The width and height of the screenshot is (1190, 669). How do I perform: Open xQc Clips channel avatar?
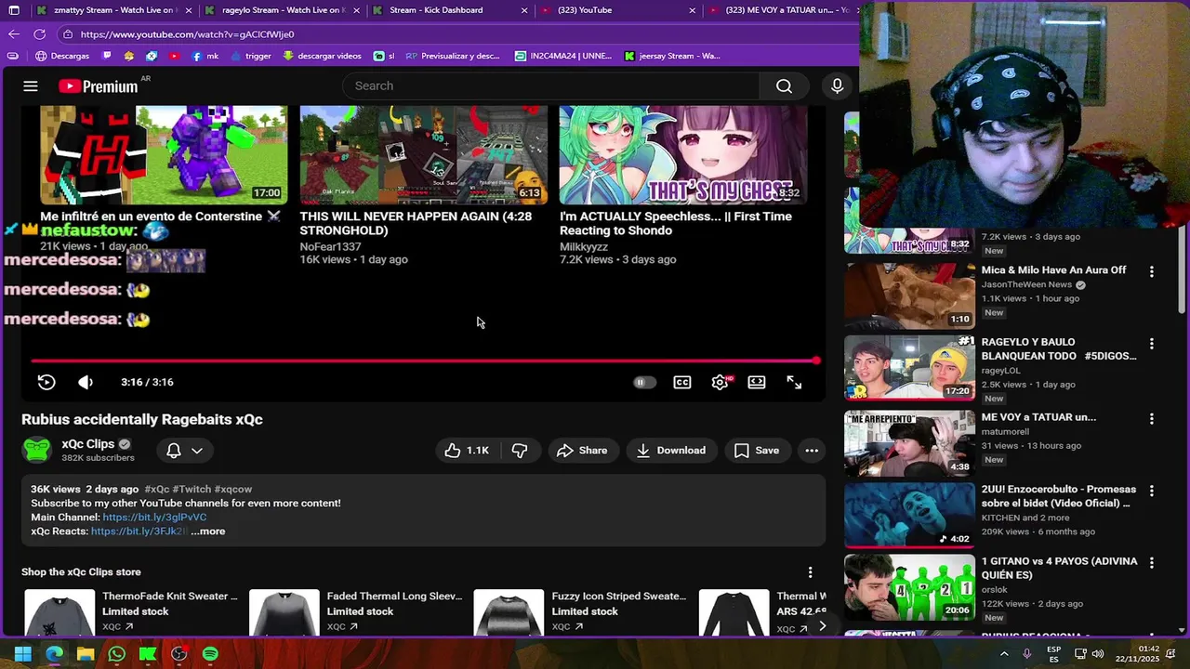pos(37,450)
